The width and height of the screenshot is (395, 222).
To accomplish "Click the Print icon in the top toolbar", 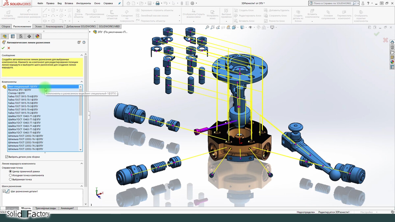I will pos(157,3).
